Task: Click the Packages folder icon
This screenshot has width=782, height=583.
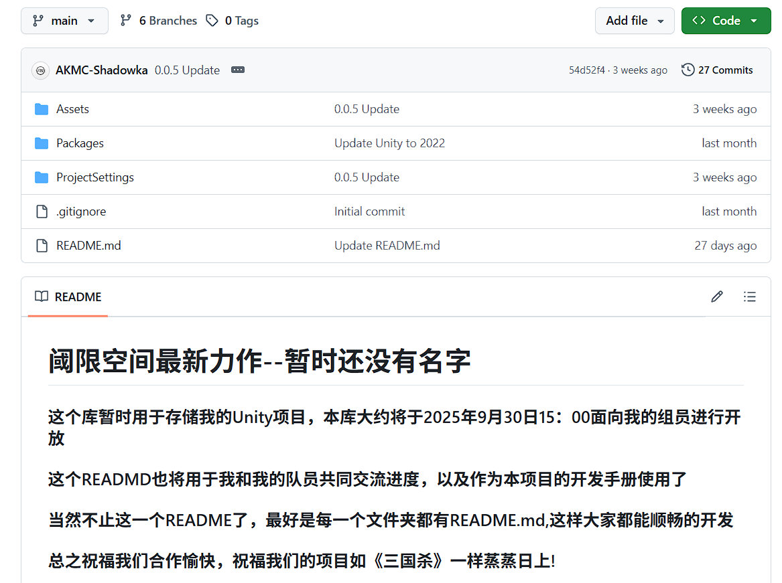Action: pyautogui.click(x=42, y=143)
